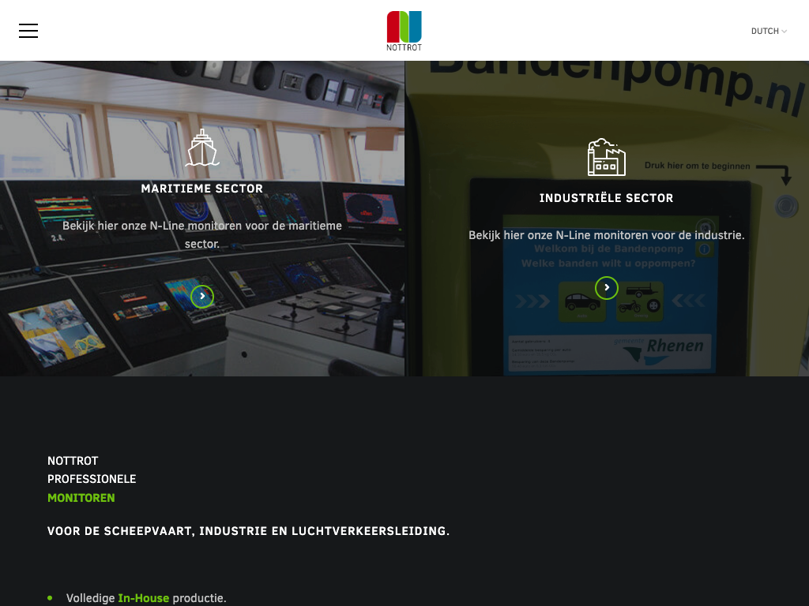The width and height of the screenshot is (809, 606).
Task: Click the ship icon above Maritieme Sector
Action: [202, 148]
